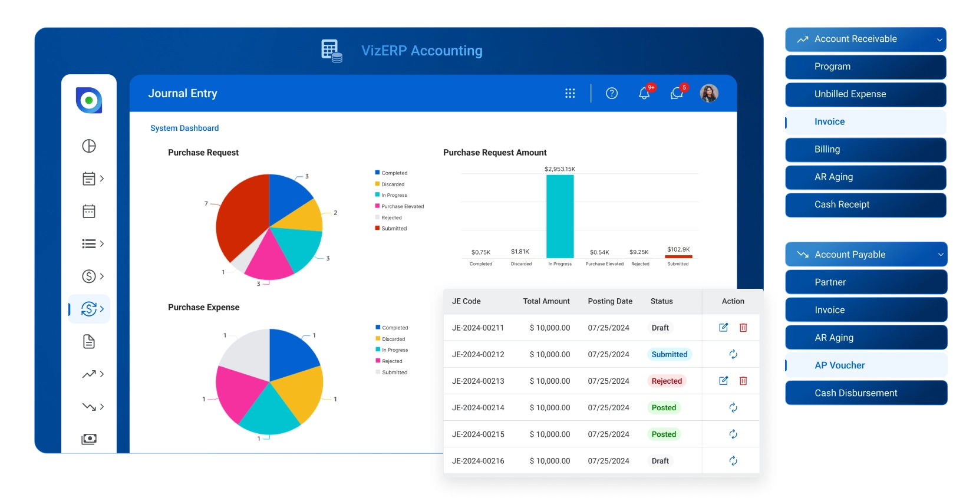This screenshot has width=976, height=501.
Task: Click Purchase Elevated legend swatch
Action: (x=377, y=206)
